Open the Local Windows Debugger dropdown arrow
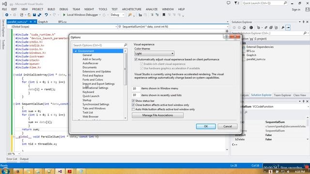Image resolution: width=310 pixels, height=174 pixels. [100, 15]
